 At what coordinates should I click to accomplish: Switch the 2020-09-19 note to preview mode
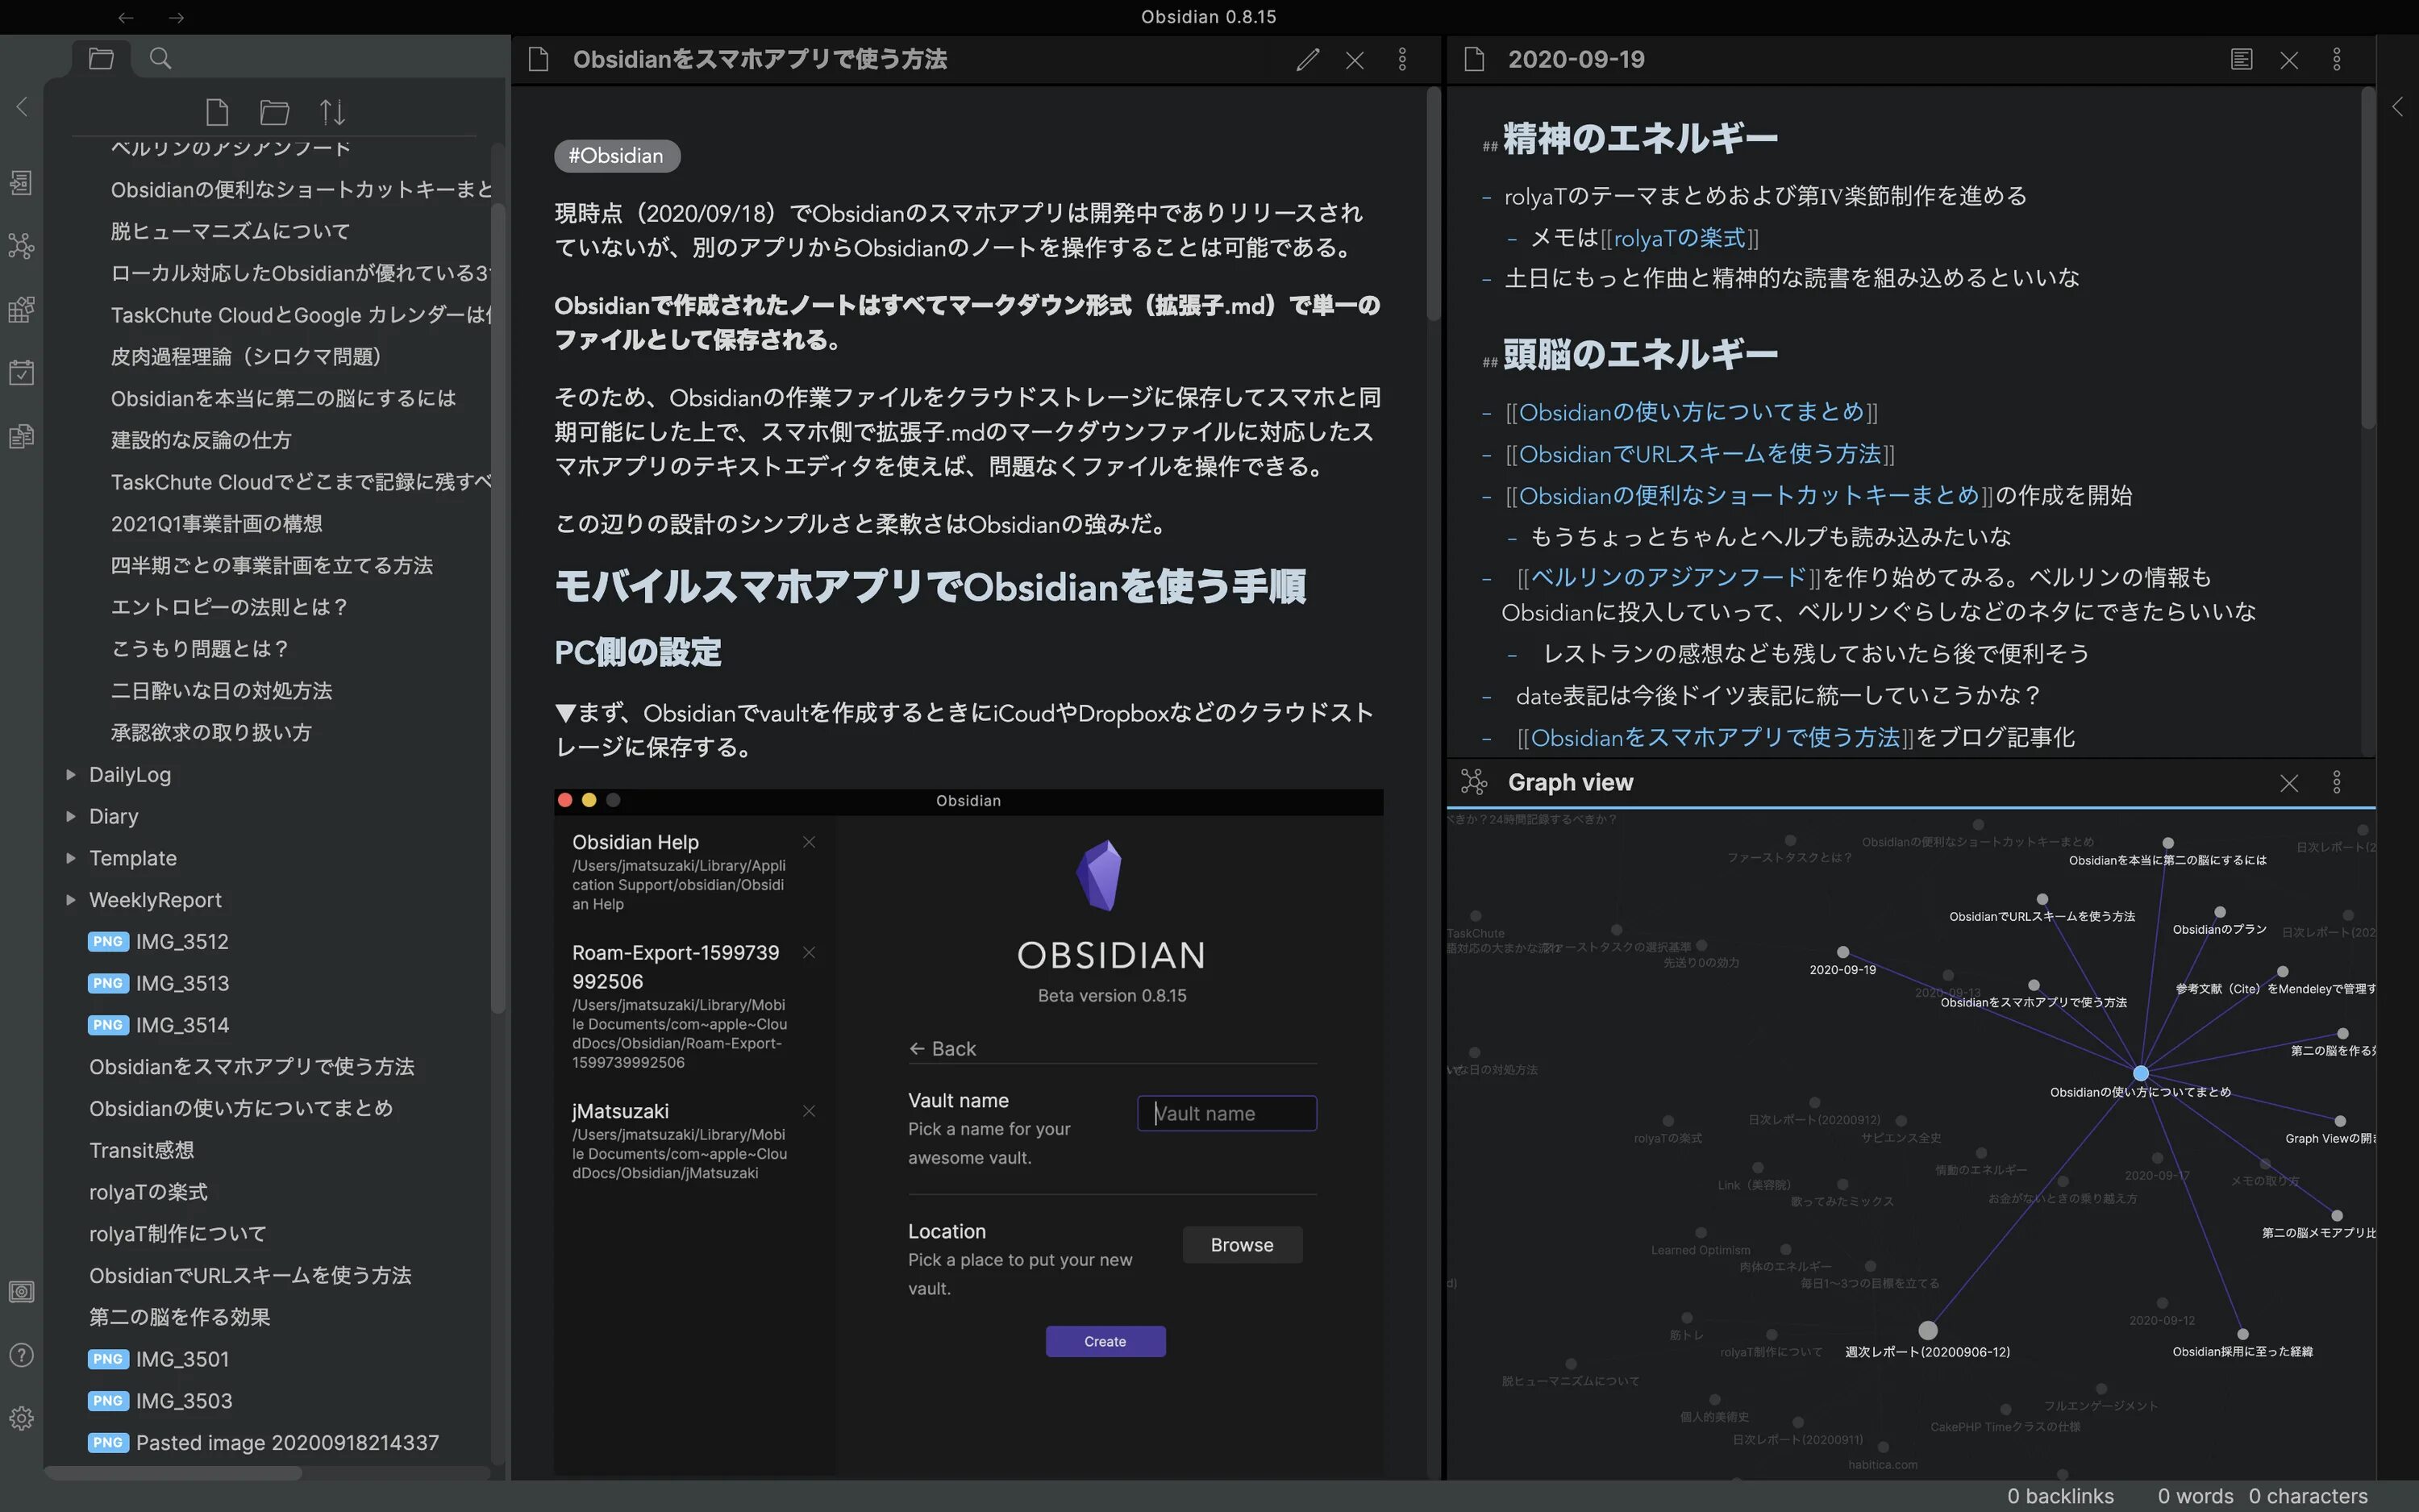click(2242, 60)
